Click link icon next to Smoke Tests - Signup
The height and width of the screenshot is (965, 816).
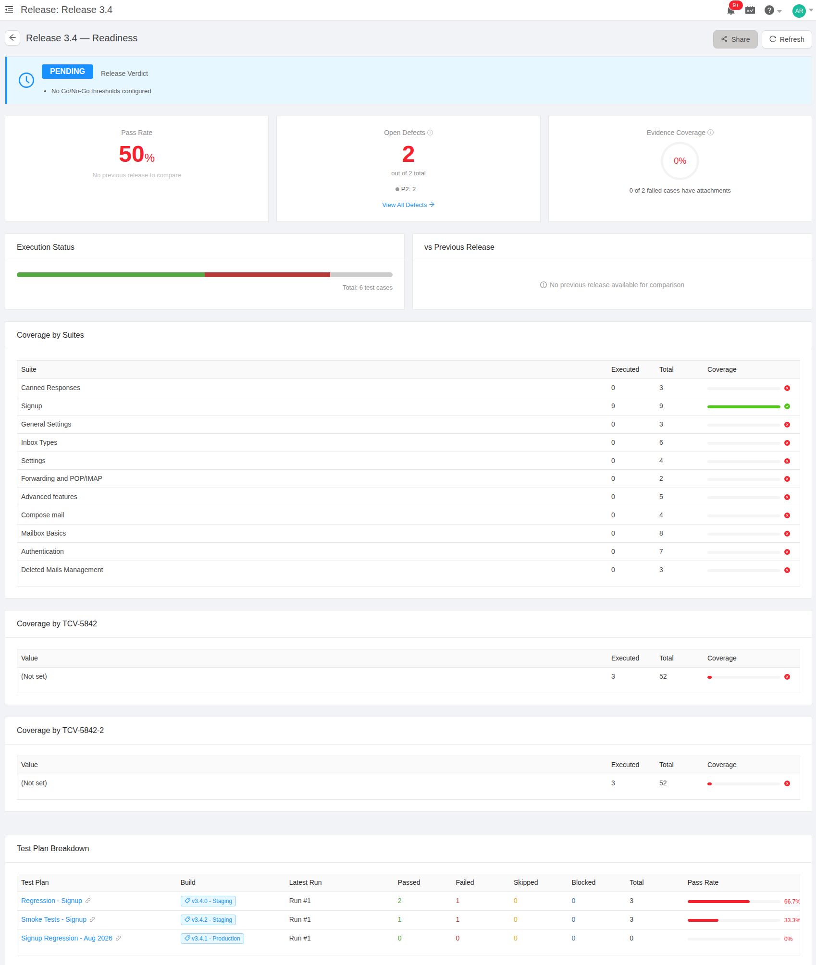click(x=92, y=919)
